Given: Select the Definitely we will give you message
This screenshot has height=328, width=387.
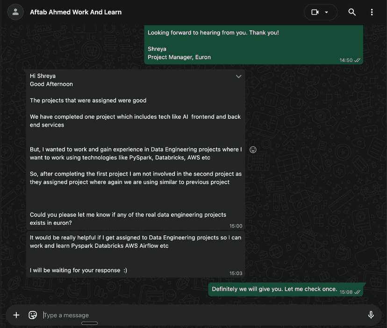Looking at the screenshot, I should pyautogui.click(x=274, y=289).
